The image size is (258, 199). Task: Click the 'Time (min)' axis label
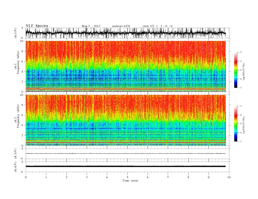(x=130, y=180)
